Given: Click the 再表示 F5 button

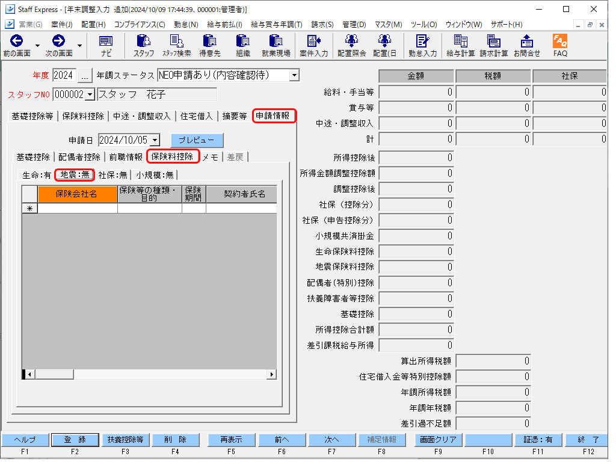Looking at the screenshot, I should 231,440.
